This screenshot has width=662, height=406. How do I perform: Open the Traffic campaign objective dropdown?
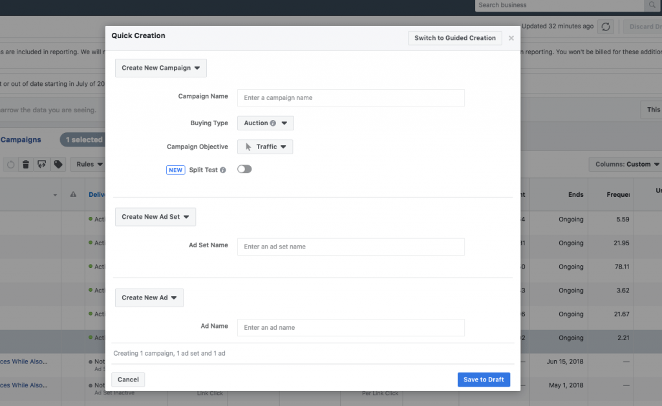[x=265, y=147]
